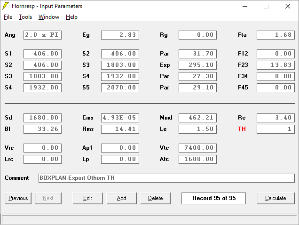Select the Cms field with 4.93E-05
The height and width of the screenshot is (225, 299).
(120, 118)
